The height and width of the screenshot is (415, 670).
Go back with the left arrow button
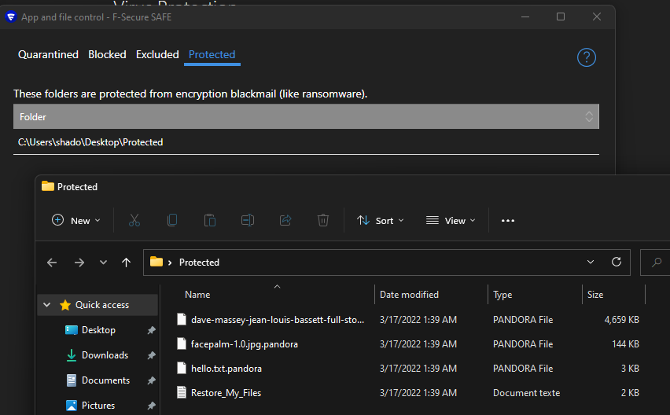click(52, 263)
